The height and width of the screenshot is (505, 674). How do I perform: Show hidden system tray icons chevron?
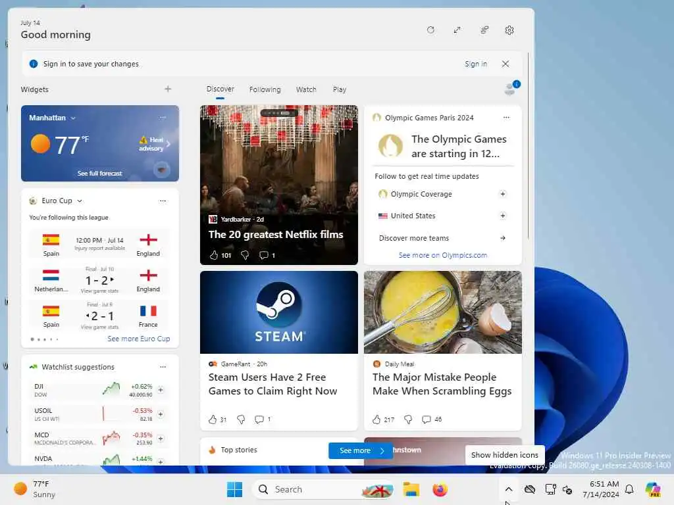[509, 489]
